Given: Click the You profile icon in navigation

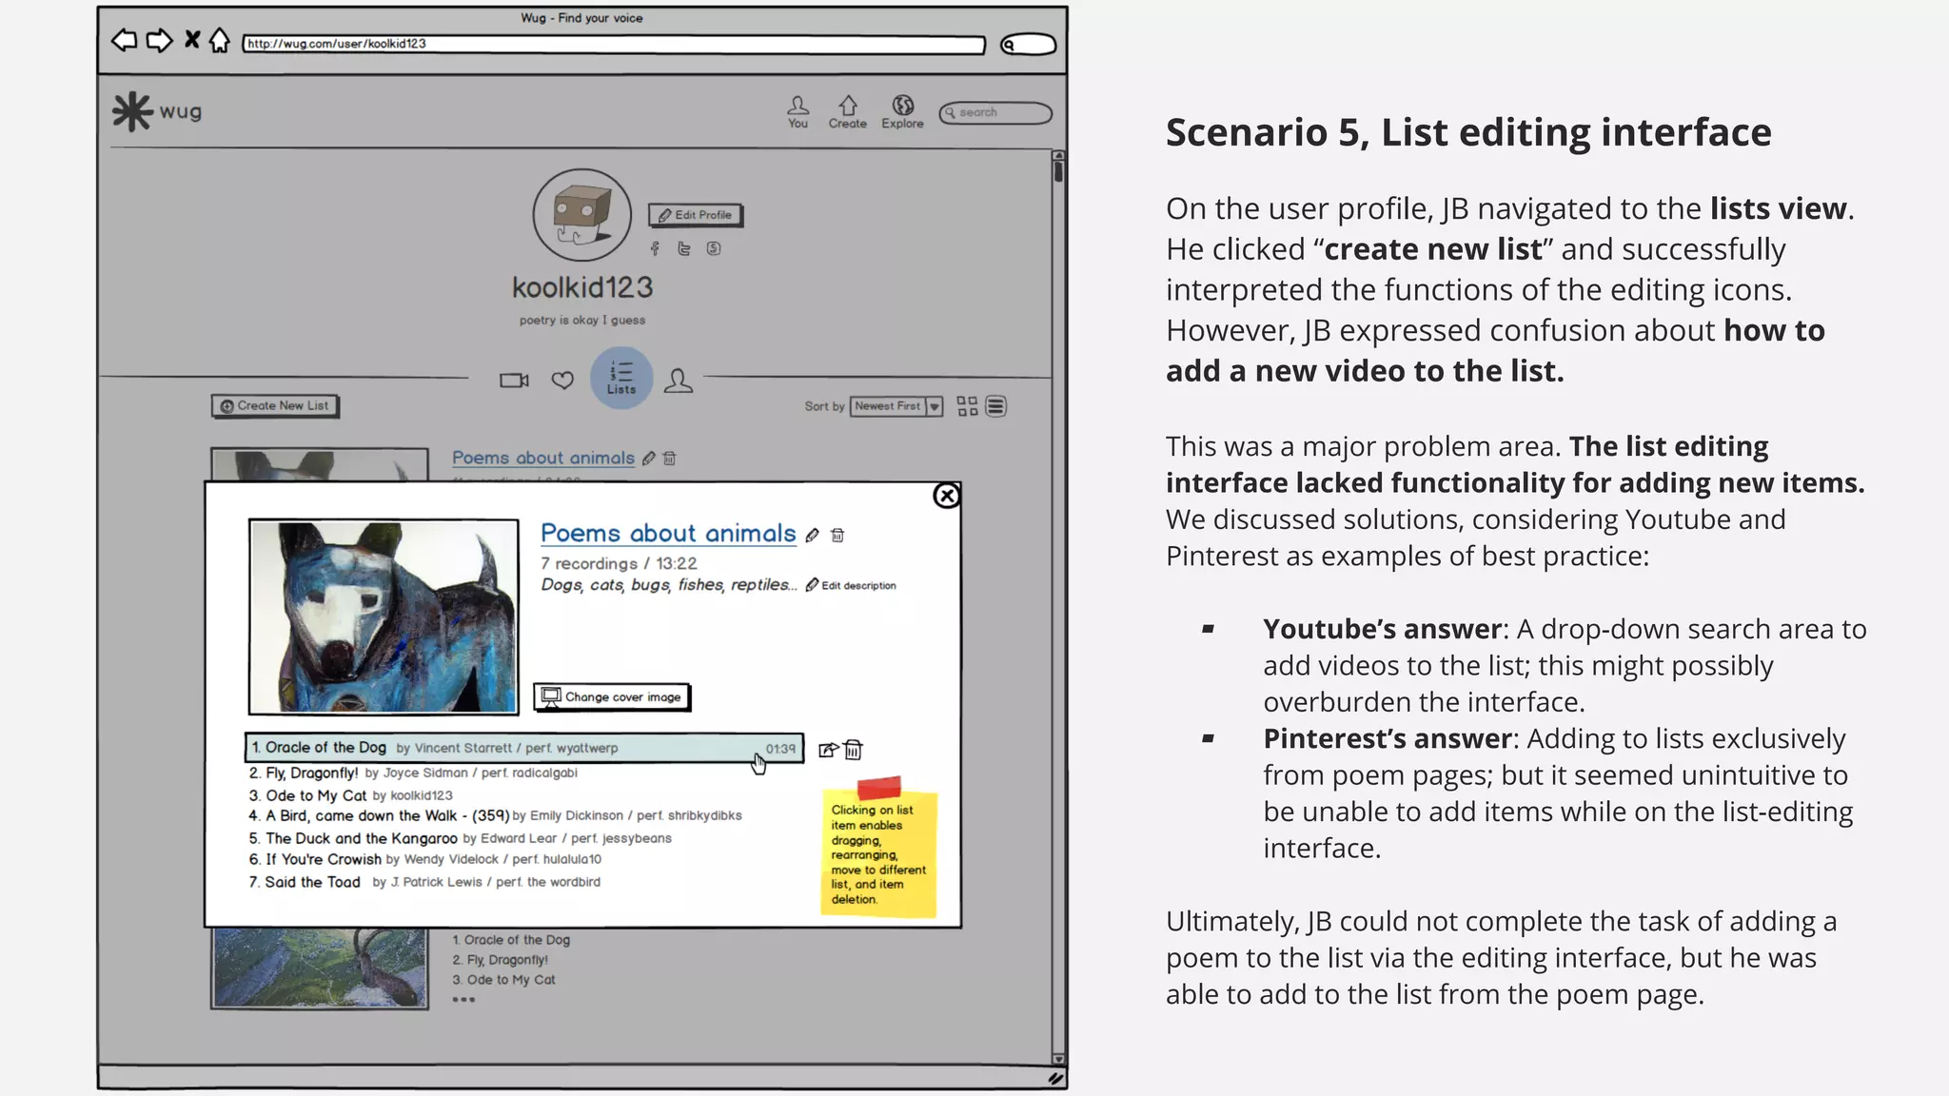Looking at the screenshot, I should pyautogui.click(x=797, y=106).
